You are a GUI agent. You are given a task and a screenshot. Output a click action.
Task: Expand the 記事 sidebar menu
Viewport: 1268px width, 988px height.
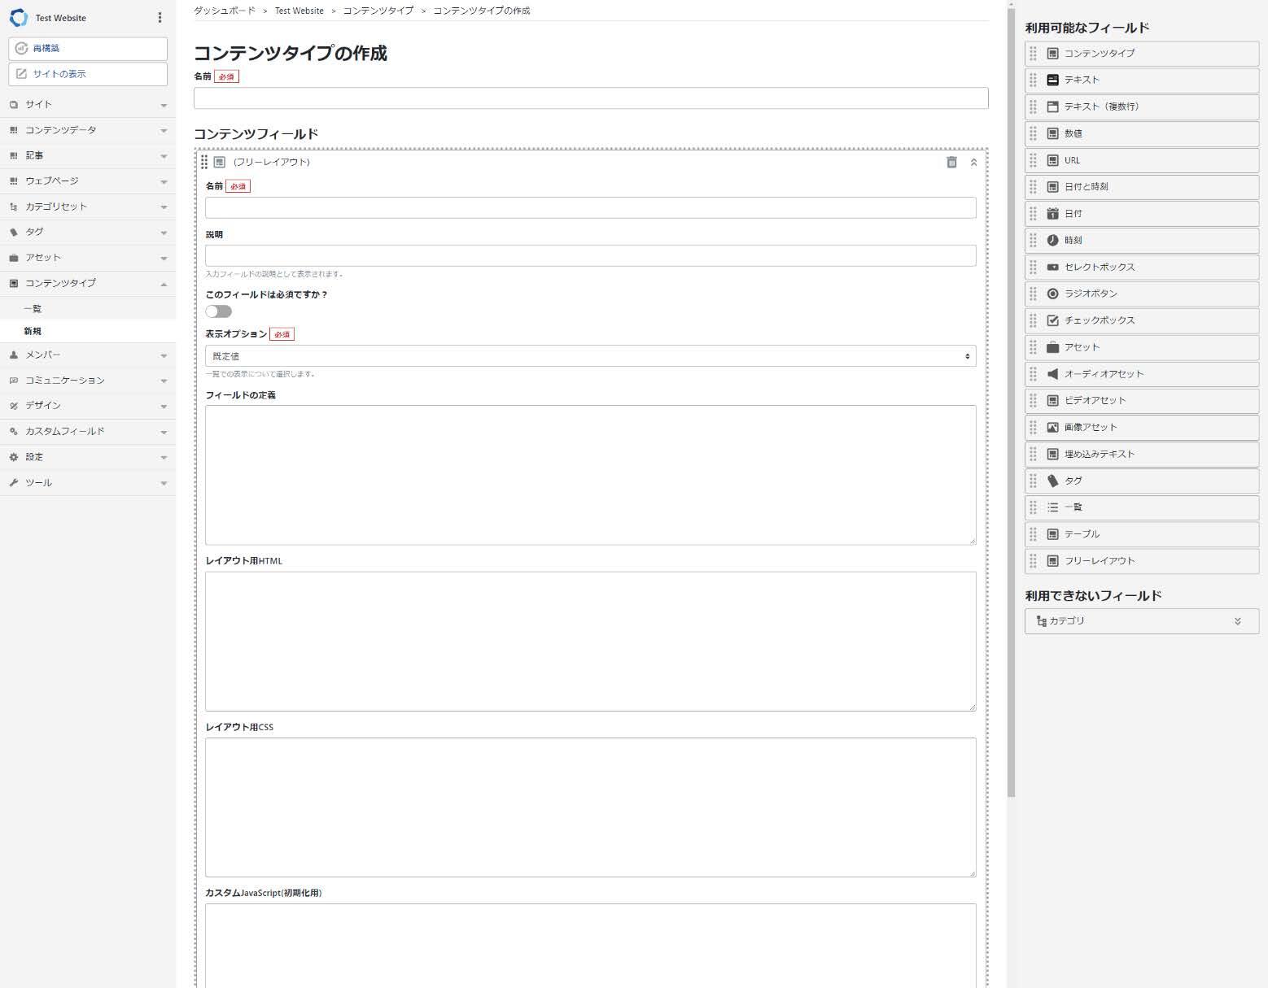pos(88,155)
